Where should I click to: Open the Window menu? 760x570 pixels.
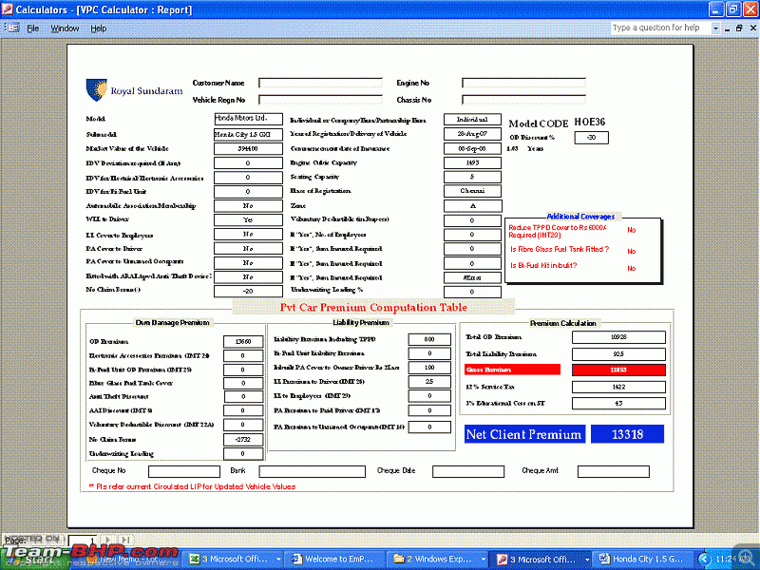coord(65,28)
